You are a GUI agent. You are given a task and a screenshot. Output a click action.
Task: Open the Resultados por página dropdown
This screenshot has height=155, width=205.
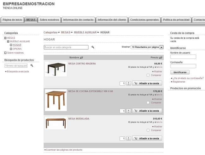pos(147,47)
